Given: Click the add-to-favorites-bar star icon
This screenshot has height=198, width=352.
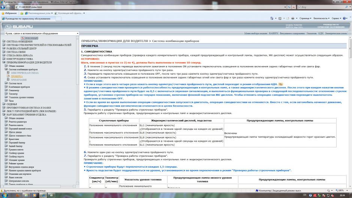Looking at the screenshot, I should [22, 13].
